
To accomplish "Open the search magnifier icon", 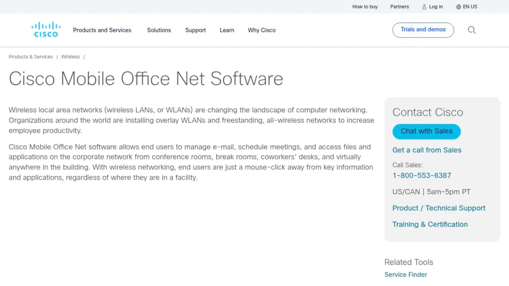I will point(471,30).
